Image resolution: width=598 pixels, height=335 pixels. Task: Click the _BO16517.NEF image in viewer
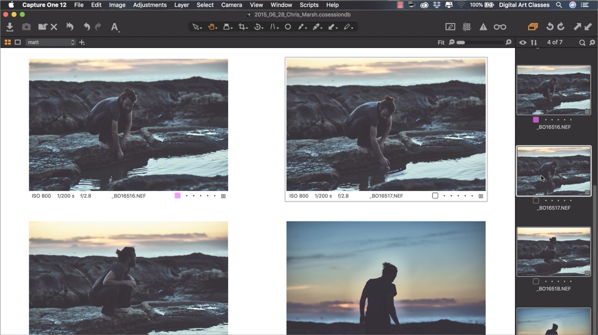click(386, 125)
